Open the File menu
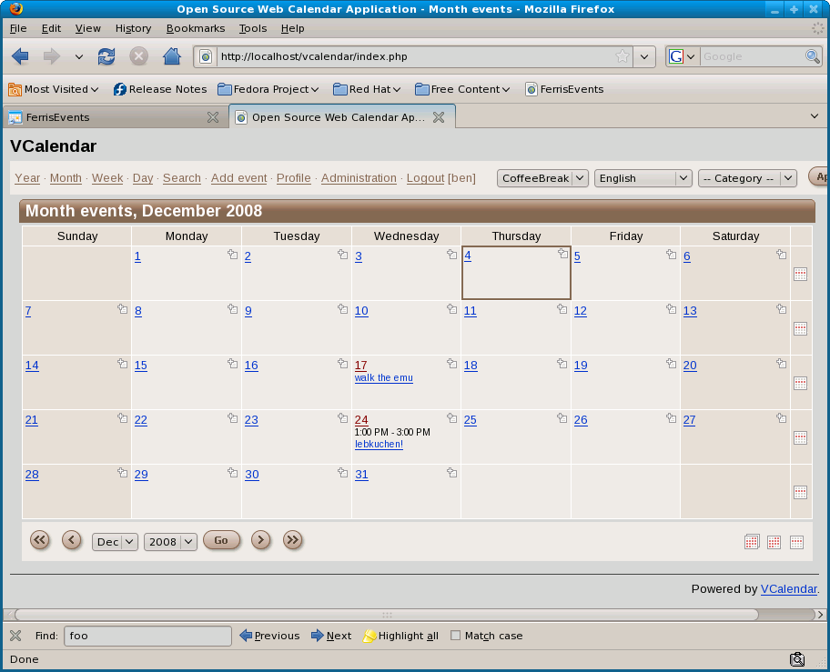 pos(18,28)
